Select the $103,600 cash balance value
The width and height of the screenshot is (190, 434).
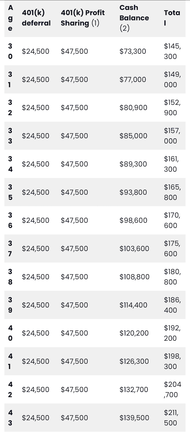pyautogui.click(x=134, y=249)
